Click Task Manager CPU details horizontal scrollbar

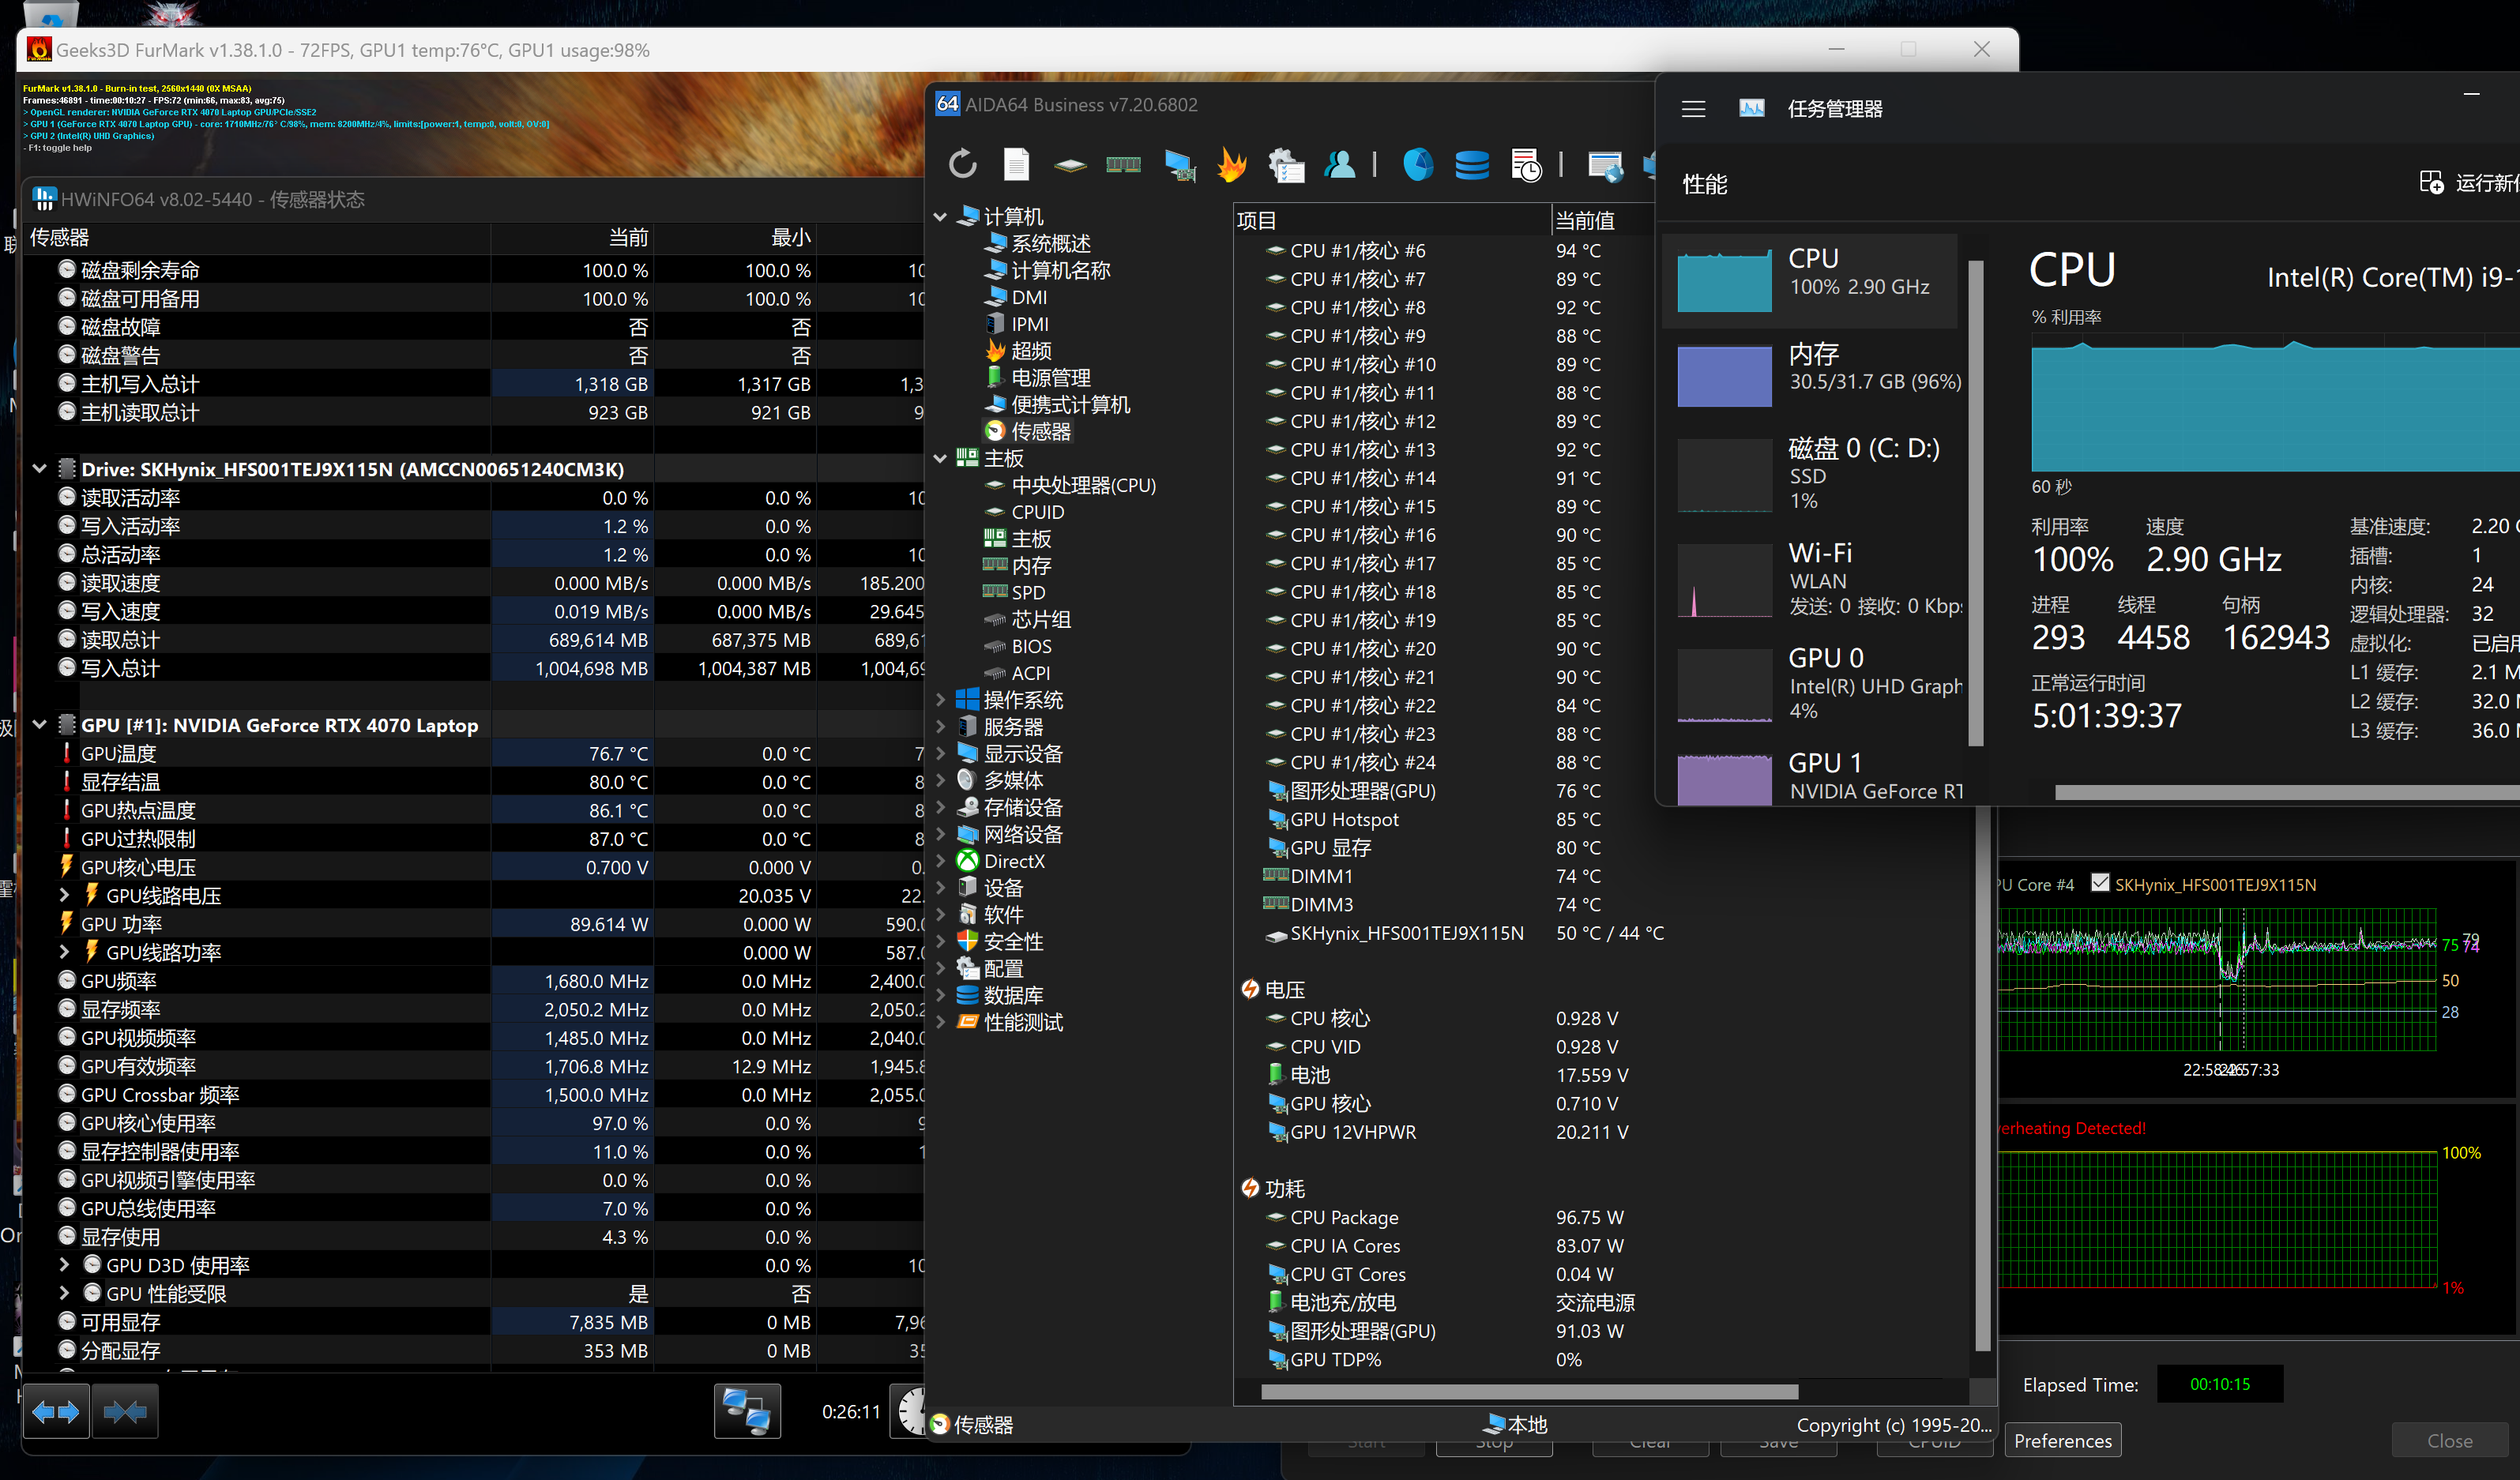(x=2286, y=792)
